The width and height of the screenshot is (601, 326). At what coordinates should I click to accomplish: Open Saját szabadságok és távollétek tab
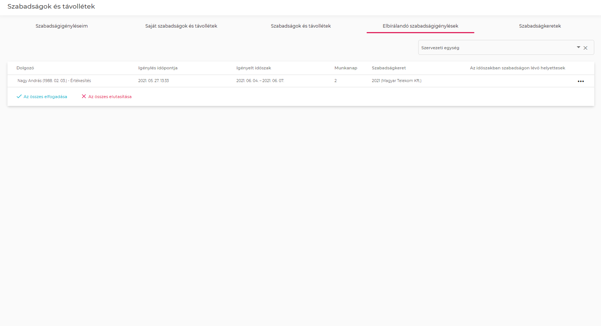tap(181, 26)
